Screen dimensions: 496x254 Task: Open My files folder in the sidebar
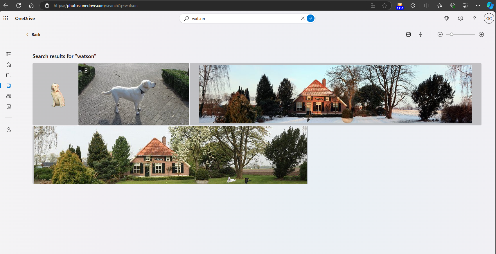9,75
